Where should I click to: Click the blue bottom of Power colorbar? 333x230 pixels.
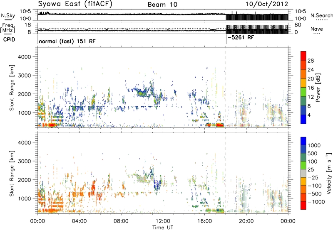click(303, 119)
